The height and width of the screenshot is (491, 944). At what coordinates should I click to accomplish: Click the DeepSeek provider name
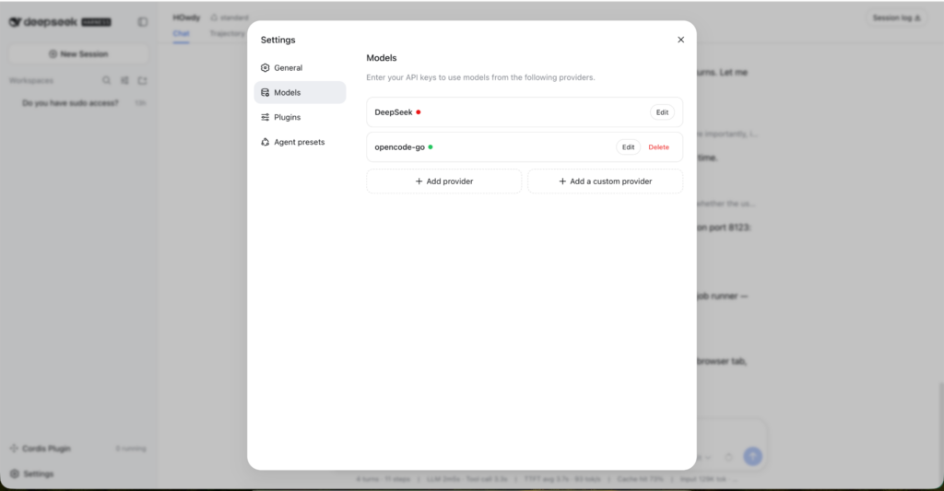click(x=394, y=112)
